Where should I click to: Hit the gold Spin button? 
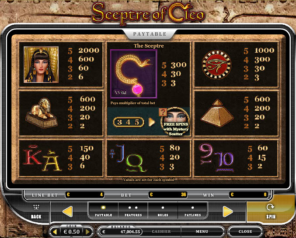271,211
